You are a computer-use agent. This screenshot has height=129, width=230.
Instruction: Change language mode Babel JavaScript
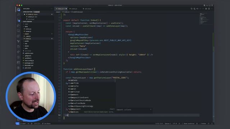pos(189,124)
